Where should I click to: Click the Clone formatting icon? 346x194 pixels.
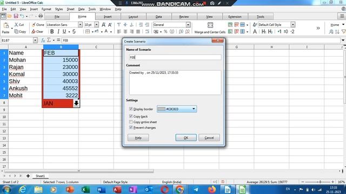(x=34, y=25)
